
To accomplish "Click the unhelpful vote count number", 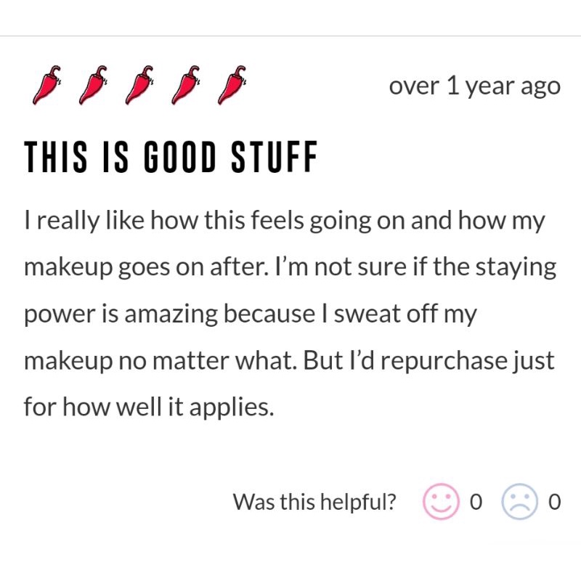I will coord(555,502).
